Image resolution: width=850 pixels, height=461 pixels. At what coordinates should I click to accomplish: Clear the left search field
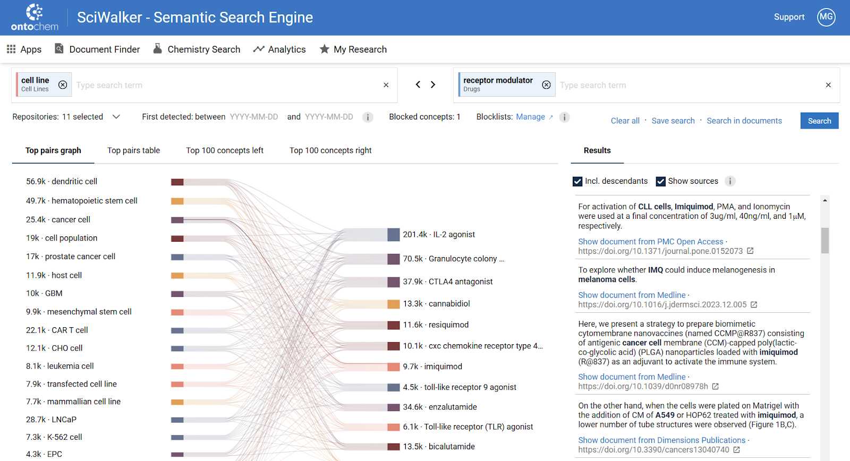click(386, 85)
